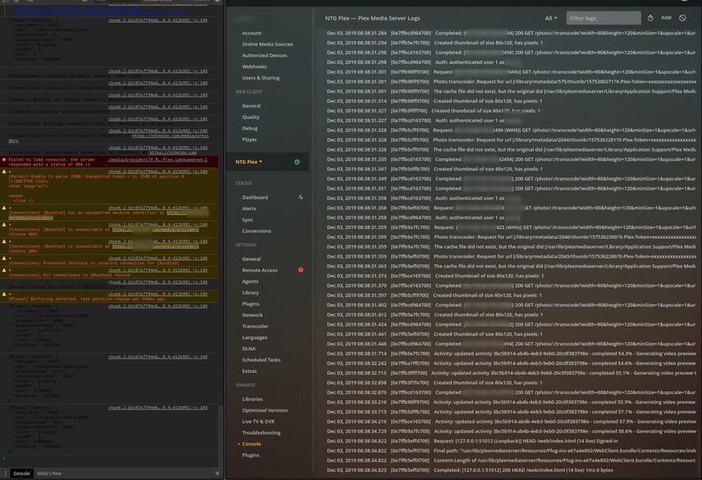Click the warning triangle on the Buffering detected message
Image resolution: width=702 pixels, height=480 pixels.
pos(4,294)
